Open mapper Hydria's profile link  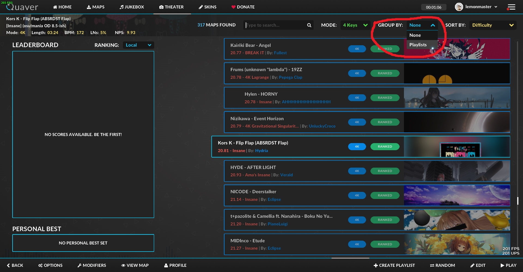[261, 150]
